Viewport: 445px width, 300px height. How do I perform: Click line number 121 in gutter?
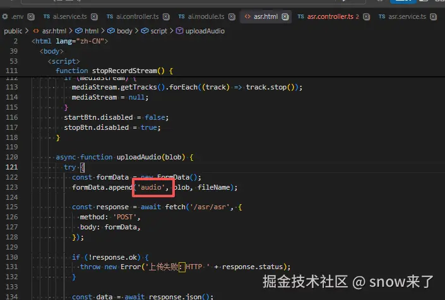coord(11,167)
